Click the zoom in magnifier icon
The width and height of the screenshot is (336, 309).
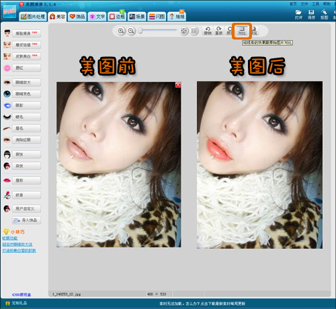tap(121, 31)
